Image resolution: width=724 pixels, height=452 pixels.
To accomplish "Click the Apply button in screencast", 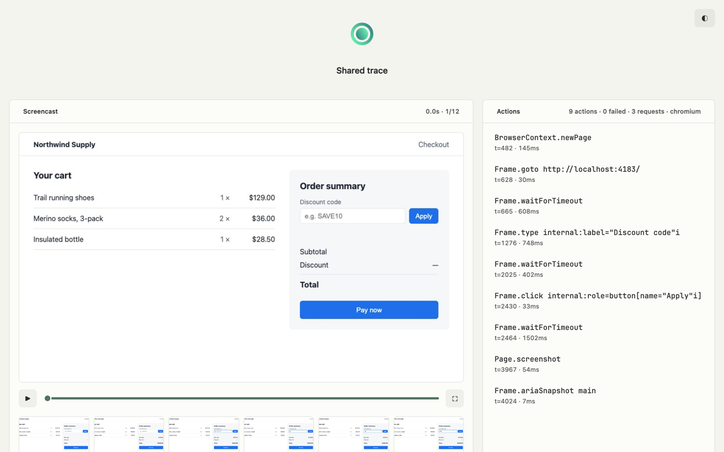I will [424, 216].
